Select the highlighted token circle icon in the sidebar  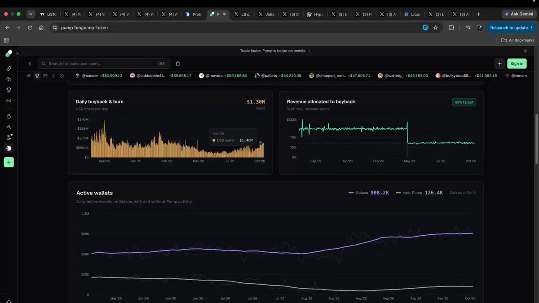9,148
